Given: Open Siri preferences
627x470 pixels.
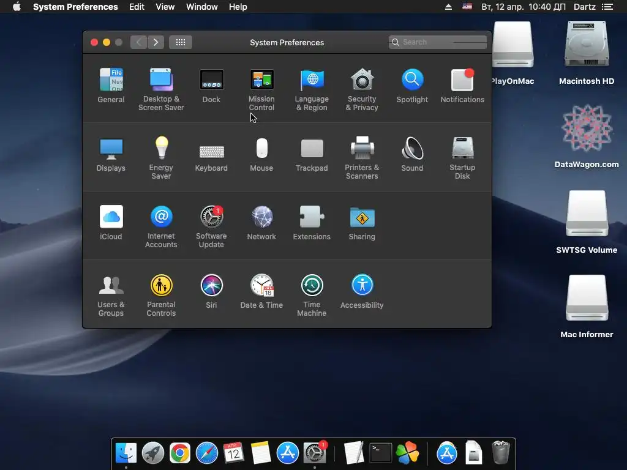Looking at the screenshot, I should pos(211,291).
